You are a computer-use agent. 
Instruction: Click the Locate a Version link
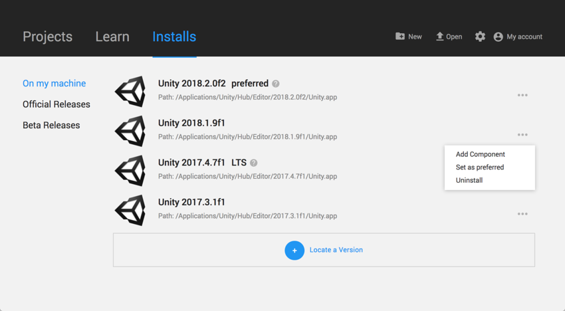point(336,250)
